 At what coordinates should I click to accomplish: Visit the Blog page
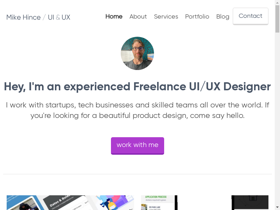pyautogui.click(x=223, y=16)
